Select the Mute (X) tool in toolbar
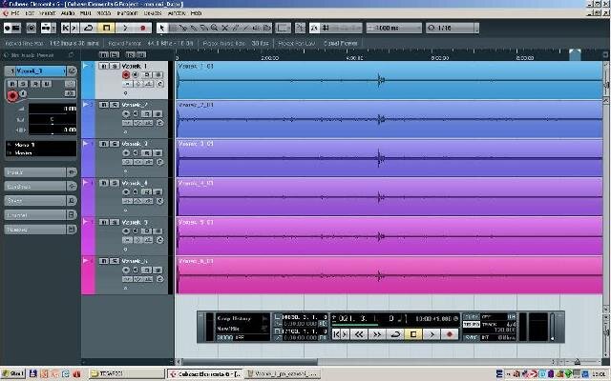The image size is (611, 381). pyautogui.click(x=225, y=28)
